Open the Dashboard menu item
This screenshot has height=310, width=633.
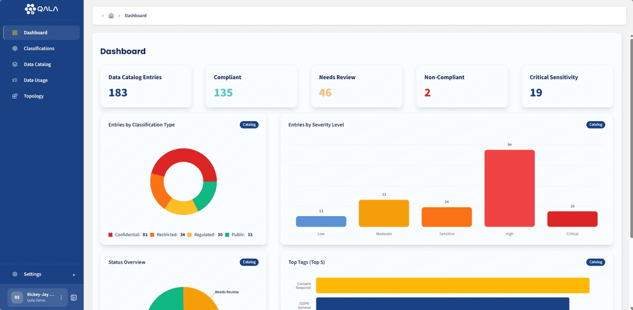pos(41,33)
